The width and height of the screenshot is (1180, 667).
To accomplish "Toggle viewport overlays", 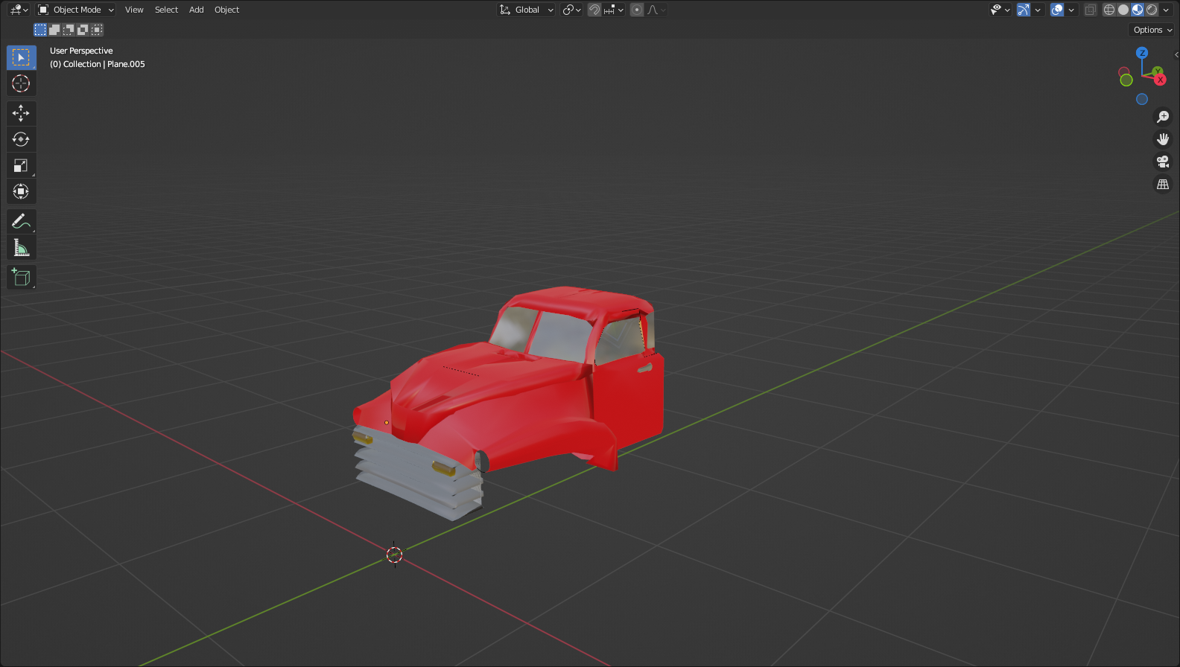I will (x=1057, y=10).
